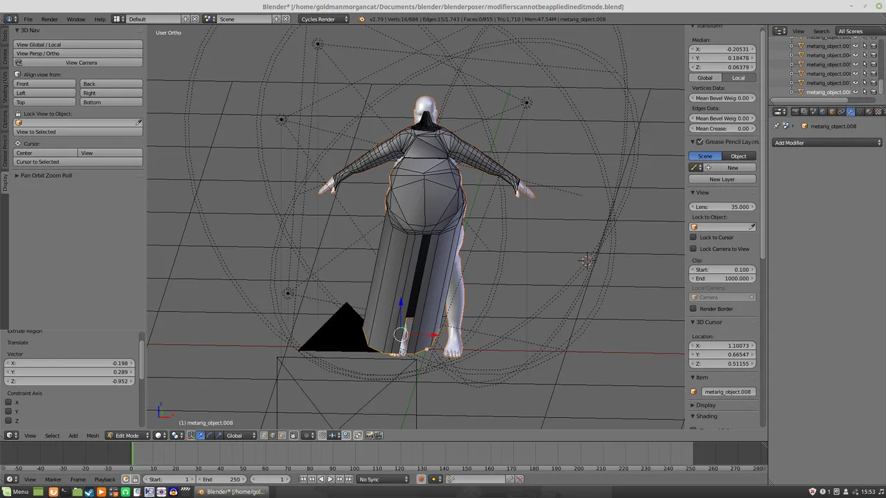Open the All Scenes outliner display dropdown
Image resolution: width=886 pixels, height=498 pixels.
click(859, 31)
